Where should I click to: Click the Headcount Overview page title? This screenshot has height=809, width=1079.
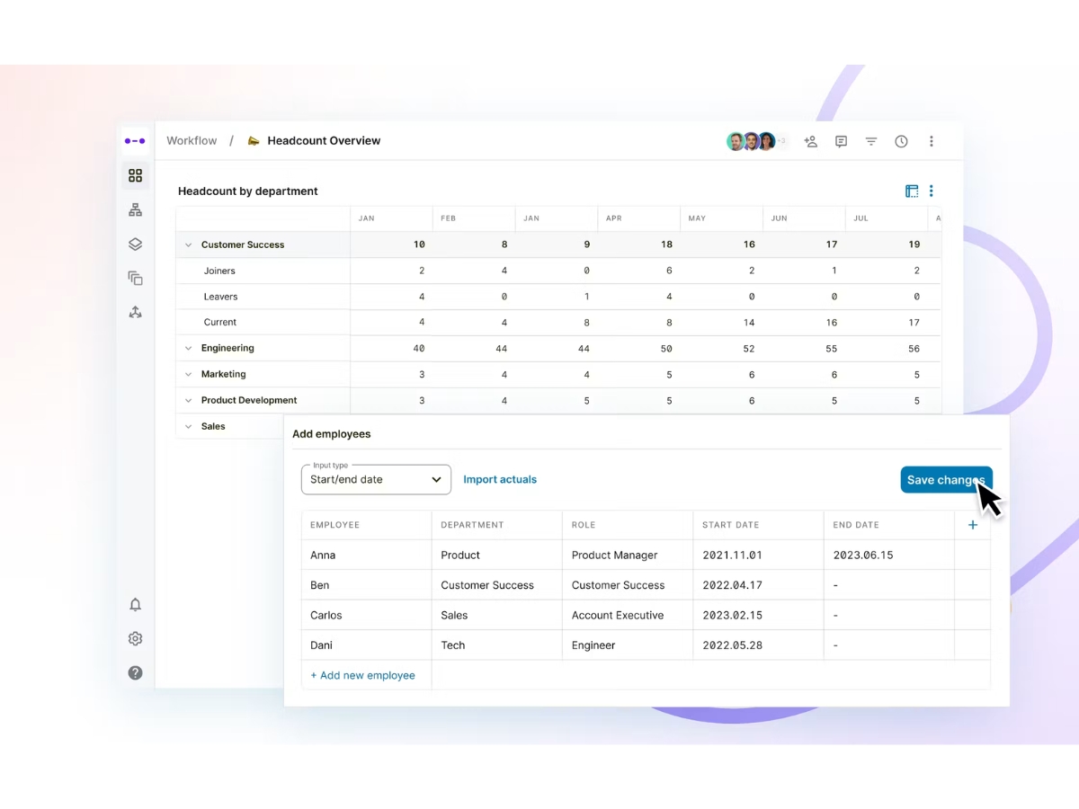tap(324, 141)
